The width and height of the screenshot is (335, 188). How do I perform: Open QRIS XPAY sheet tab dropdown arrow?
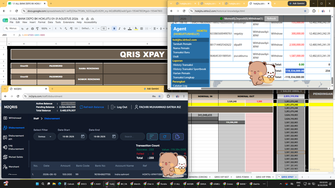point(296,177)
